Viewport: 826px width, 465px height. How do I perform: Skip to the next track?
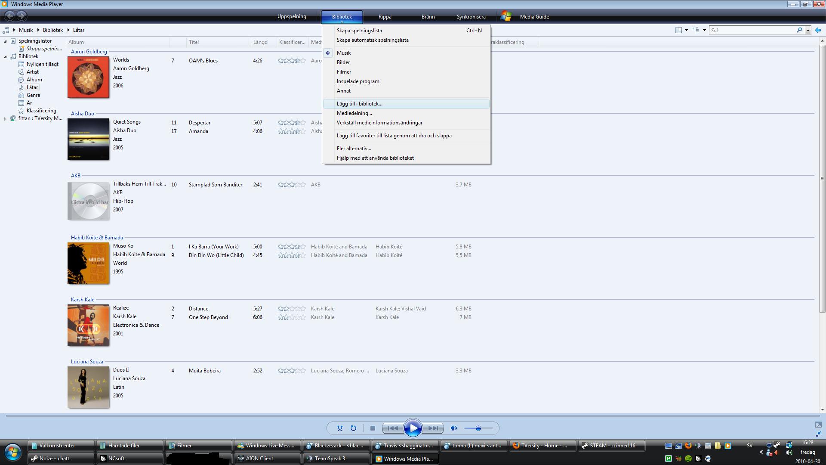433,428
